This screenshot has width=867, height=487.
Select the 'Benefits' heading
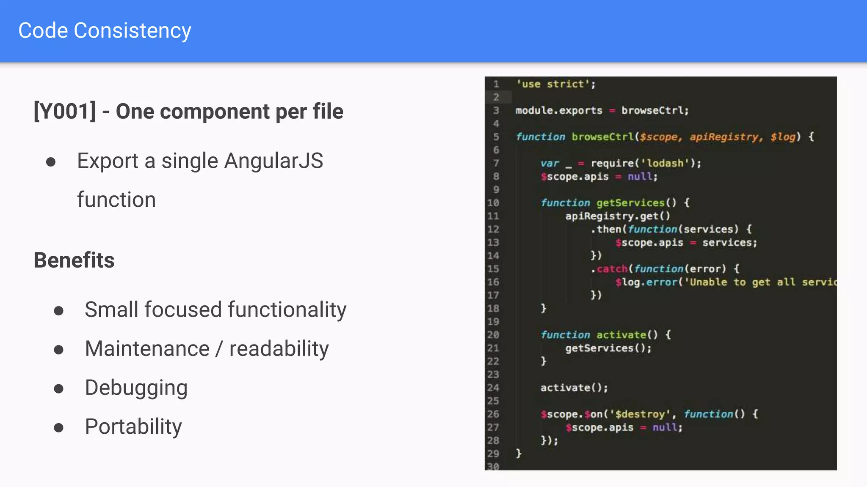(x=74, y=260)
